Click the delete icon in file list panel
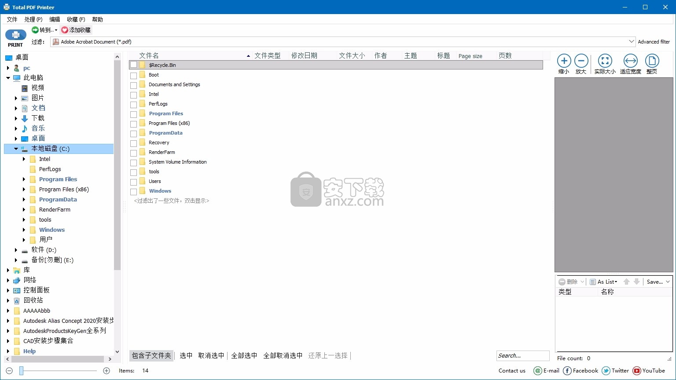The width and height of the screenshot is (676, 380). click(562, 282)
